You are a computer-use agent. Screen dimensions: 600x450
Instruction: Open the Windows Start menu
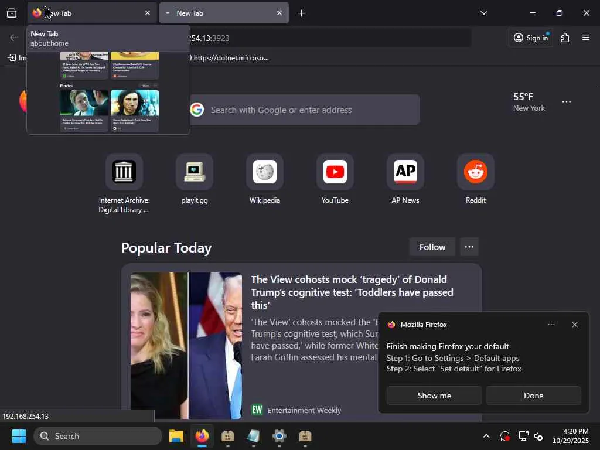tap(19, 436)
